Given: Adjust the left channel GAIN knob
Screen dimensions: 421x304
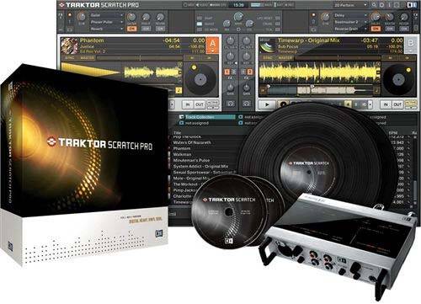Looking at the screenshot, I should [231, 88].
